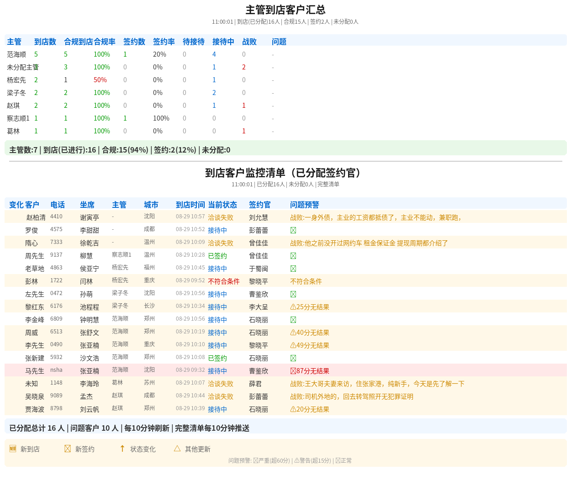This screenshot has height=486, width=571.
Task: Click the 其他更新 triangle legend icon
Action: (177, 449)
